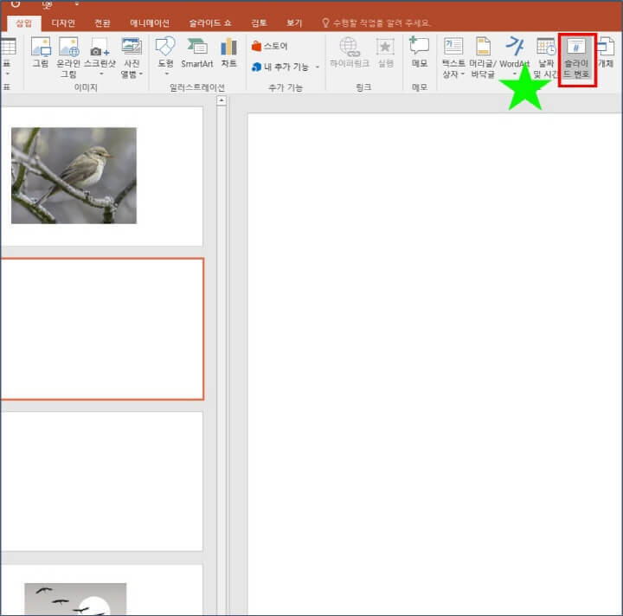The width and height of the screenshot is (623, 616).
Task: Open 온라인 그림 online pictures
Action: pyautogui.click(x=68, y=57)
